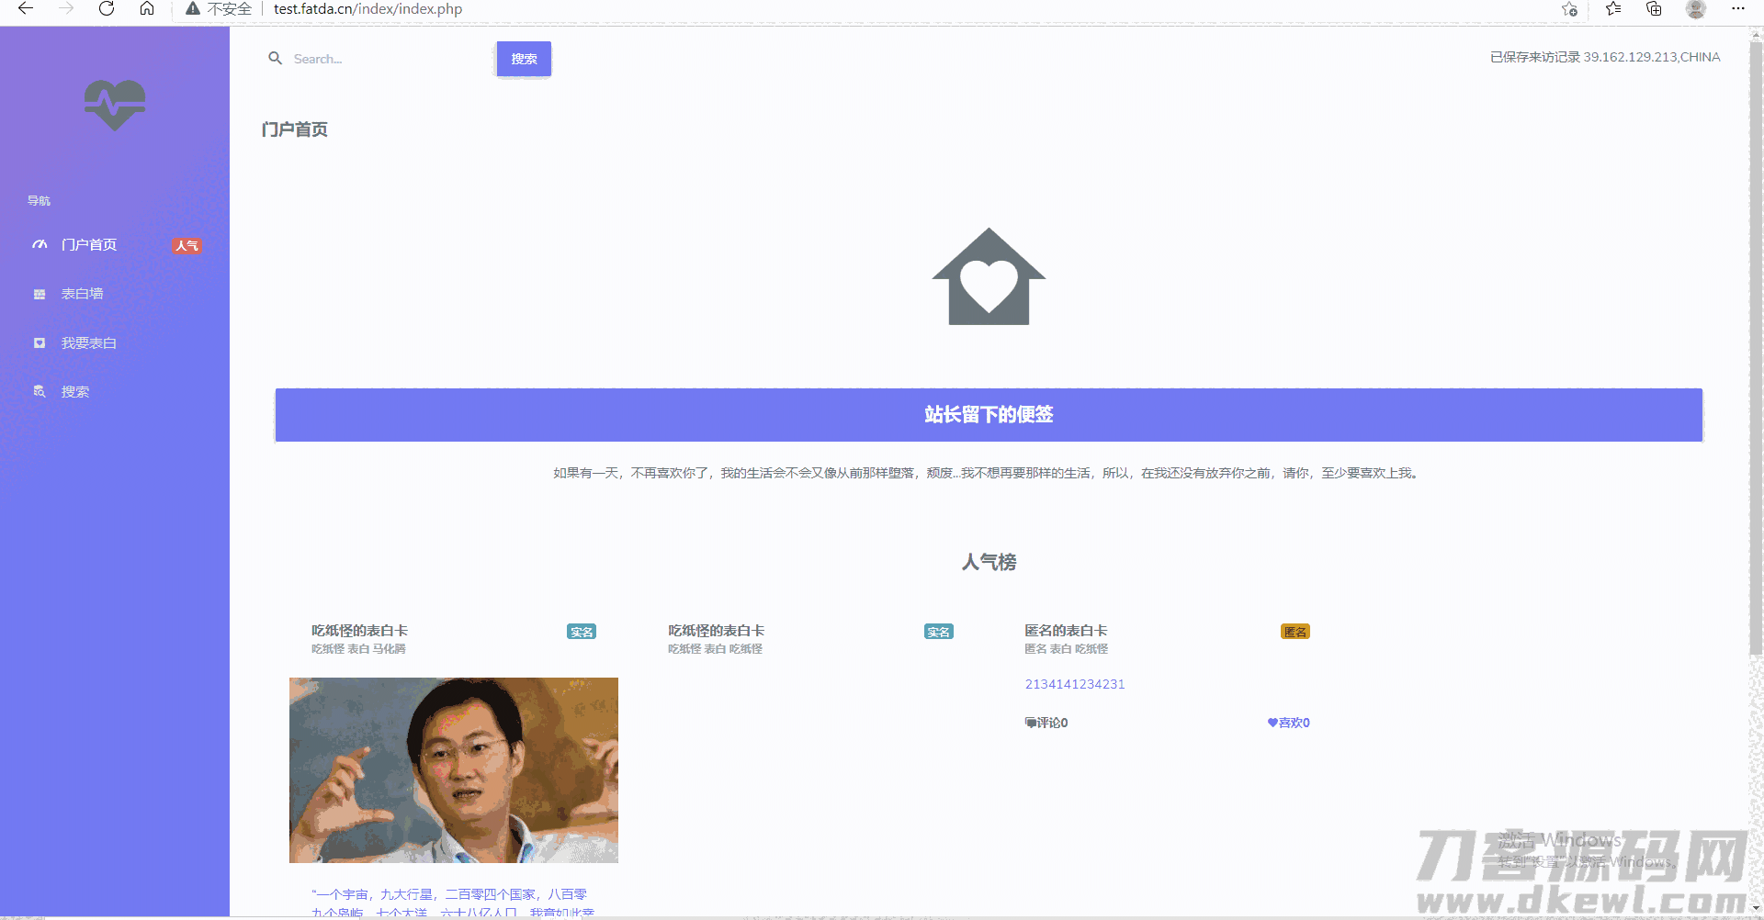Click the back navigation arrow
1764x920 pixels.
pyautogui.click(x=26, y=9)
